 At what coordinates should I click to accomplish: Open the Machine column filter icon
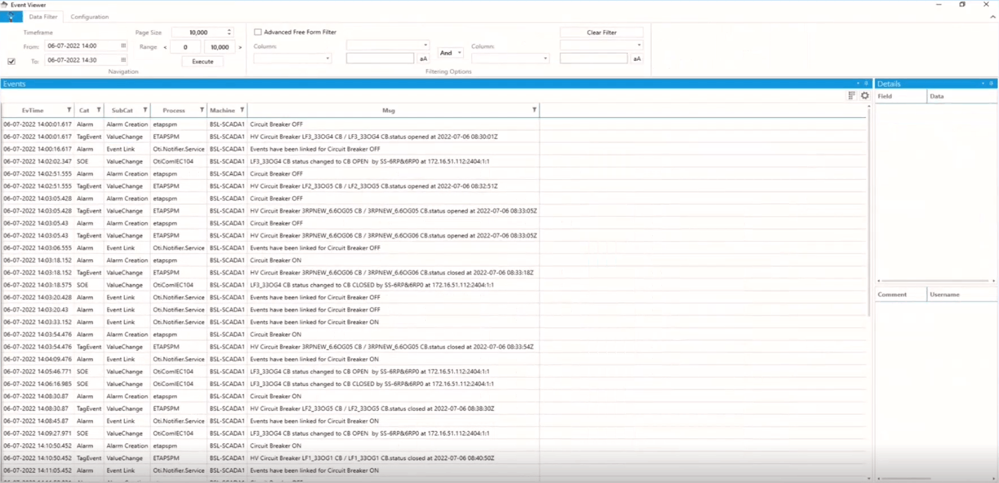pyautogui.click(x=242, y=110)
